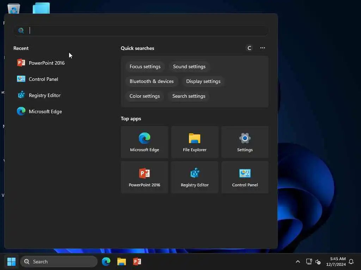This screenshot has width=361, height=270.
Task: Select Sound settings quick search
Action: [x=189, y=66]
